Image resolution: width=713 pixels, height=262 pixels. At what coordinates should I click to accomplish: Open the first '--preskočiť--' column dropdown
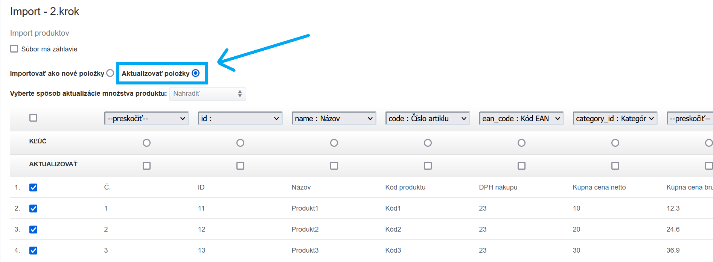click(x=146, y=119)
